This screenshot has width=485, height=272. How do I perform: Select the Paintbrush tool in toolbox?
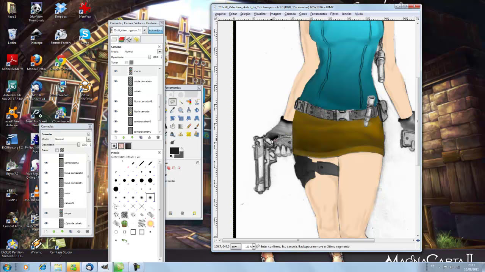click(197, 126)
